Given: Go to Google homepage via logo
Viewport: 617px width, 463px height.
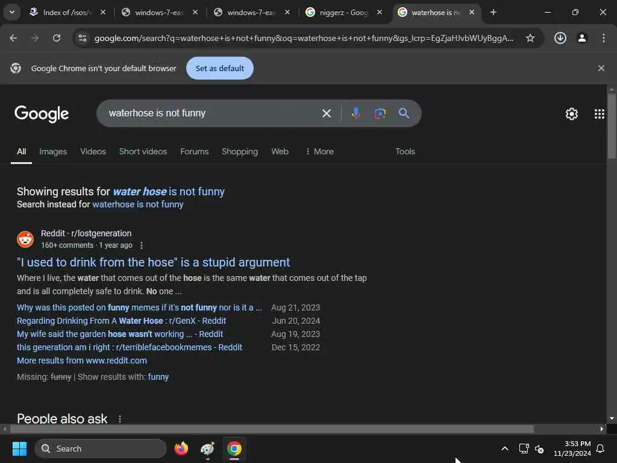Looking at the screenshot, I should point(42,114).
